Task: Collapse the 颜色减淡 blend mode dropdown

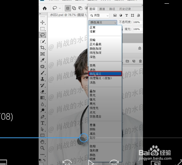Action: pyautogui.click(x=103, y=23)
